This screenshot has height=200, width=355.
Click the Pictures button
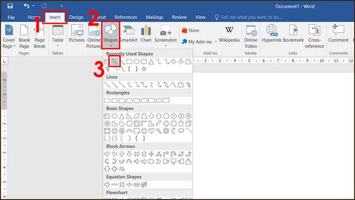[x=77, y=34]
